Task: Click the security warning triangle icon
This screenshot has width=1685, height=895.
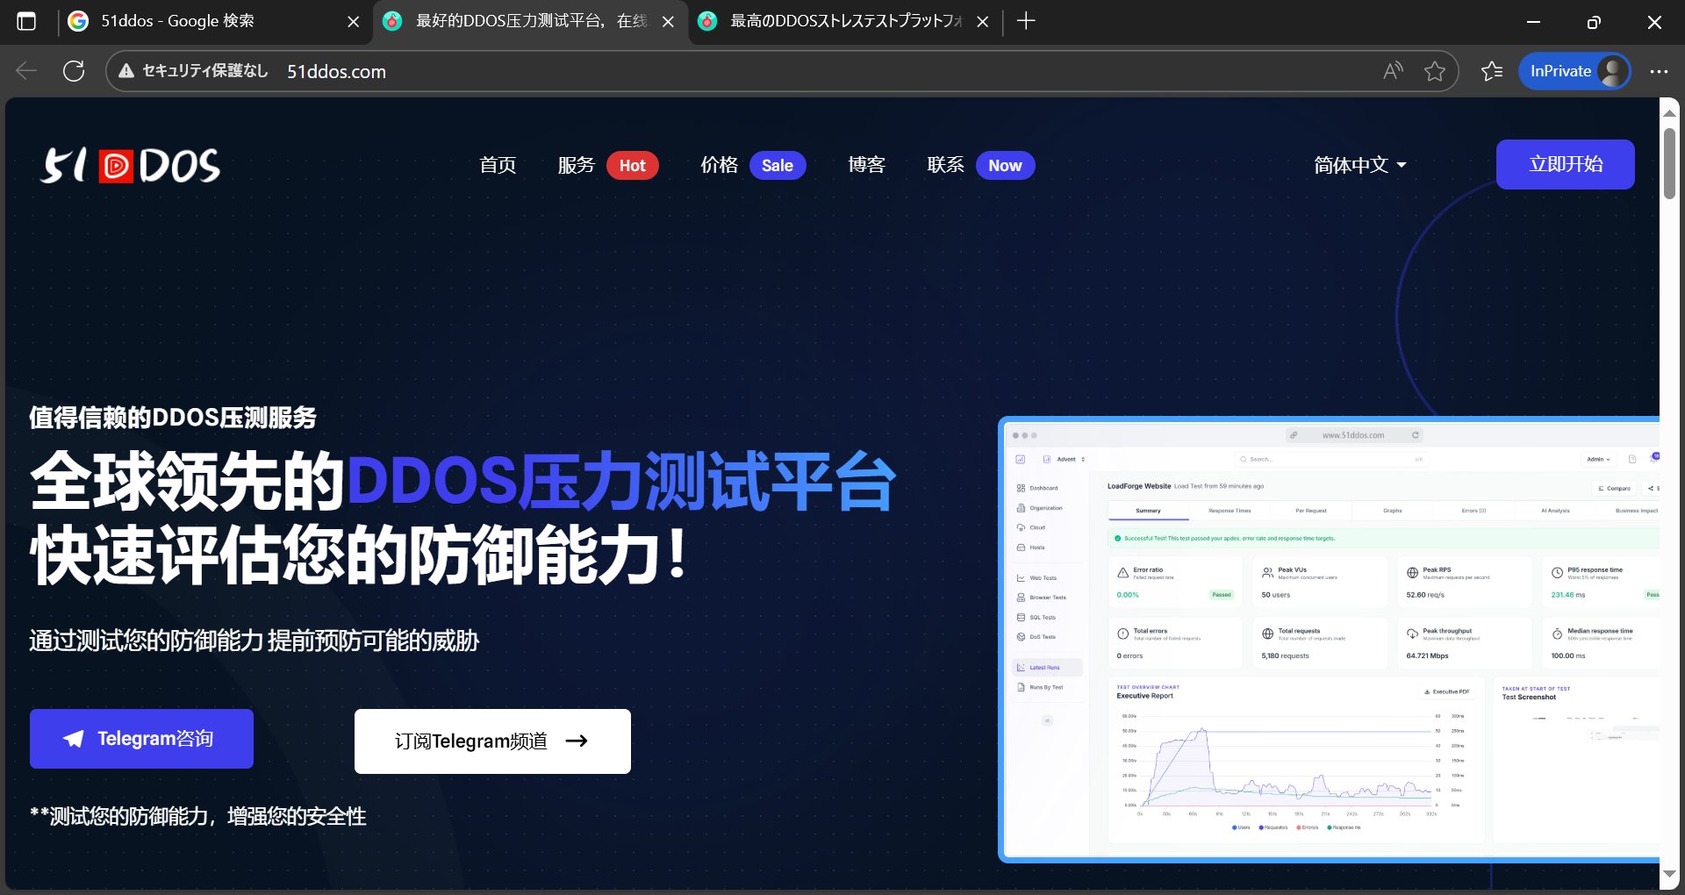Action: pos(126,71)
